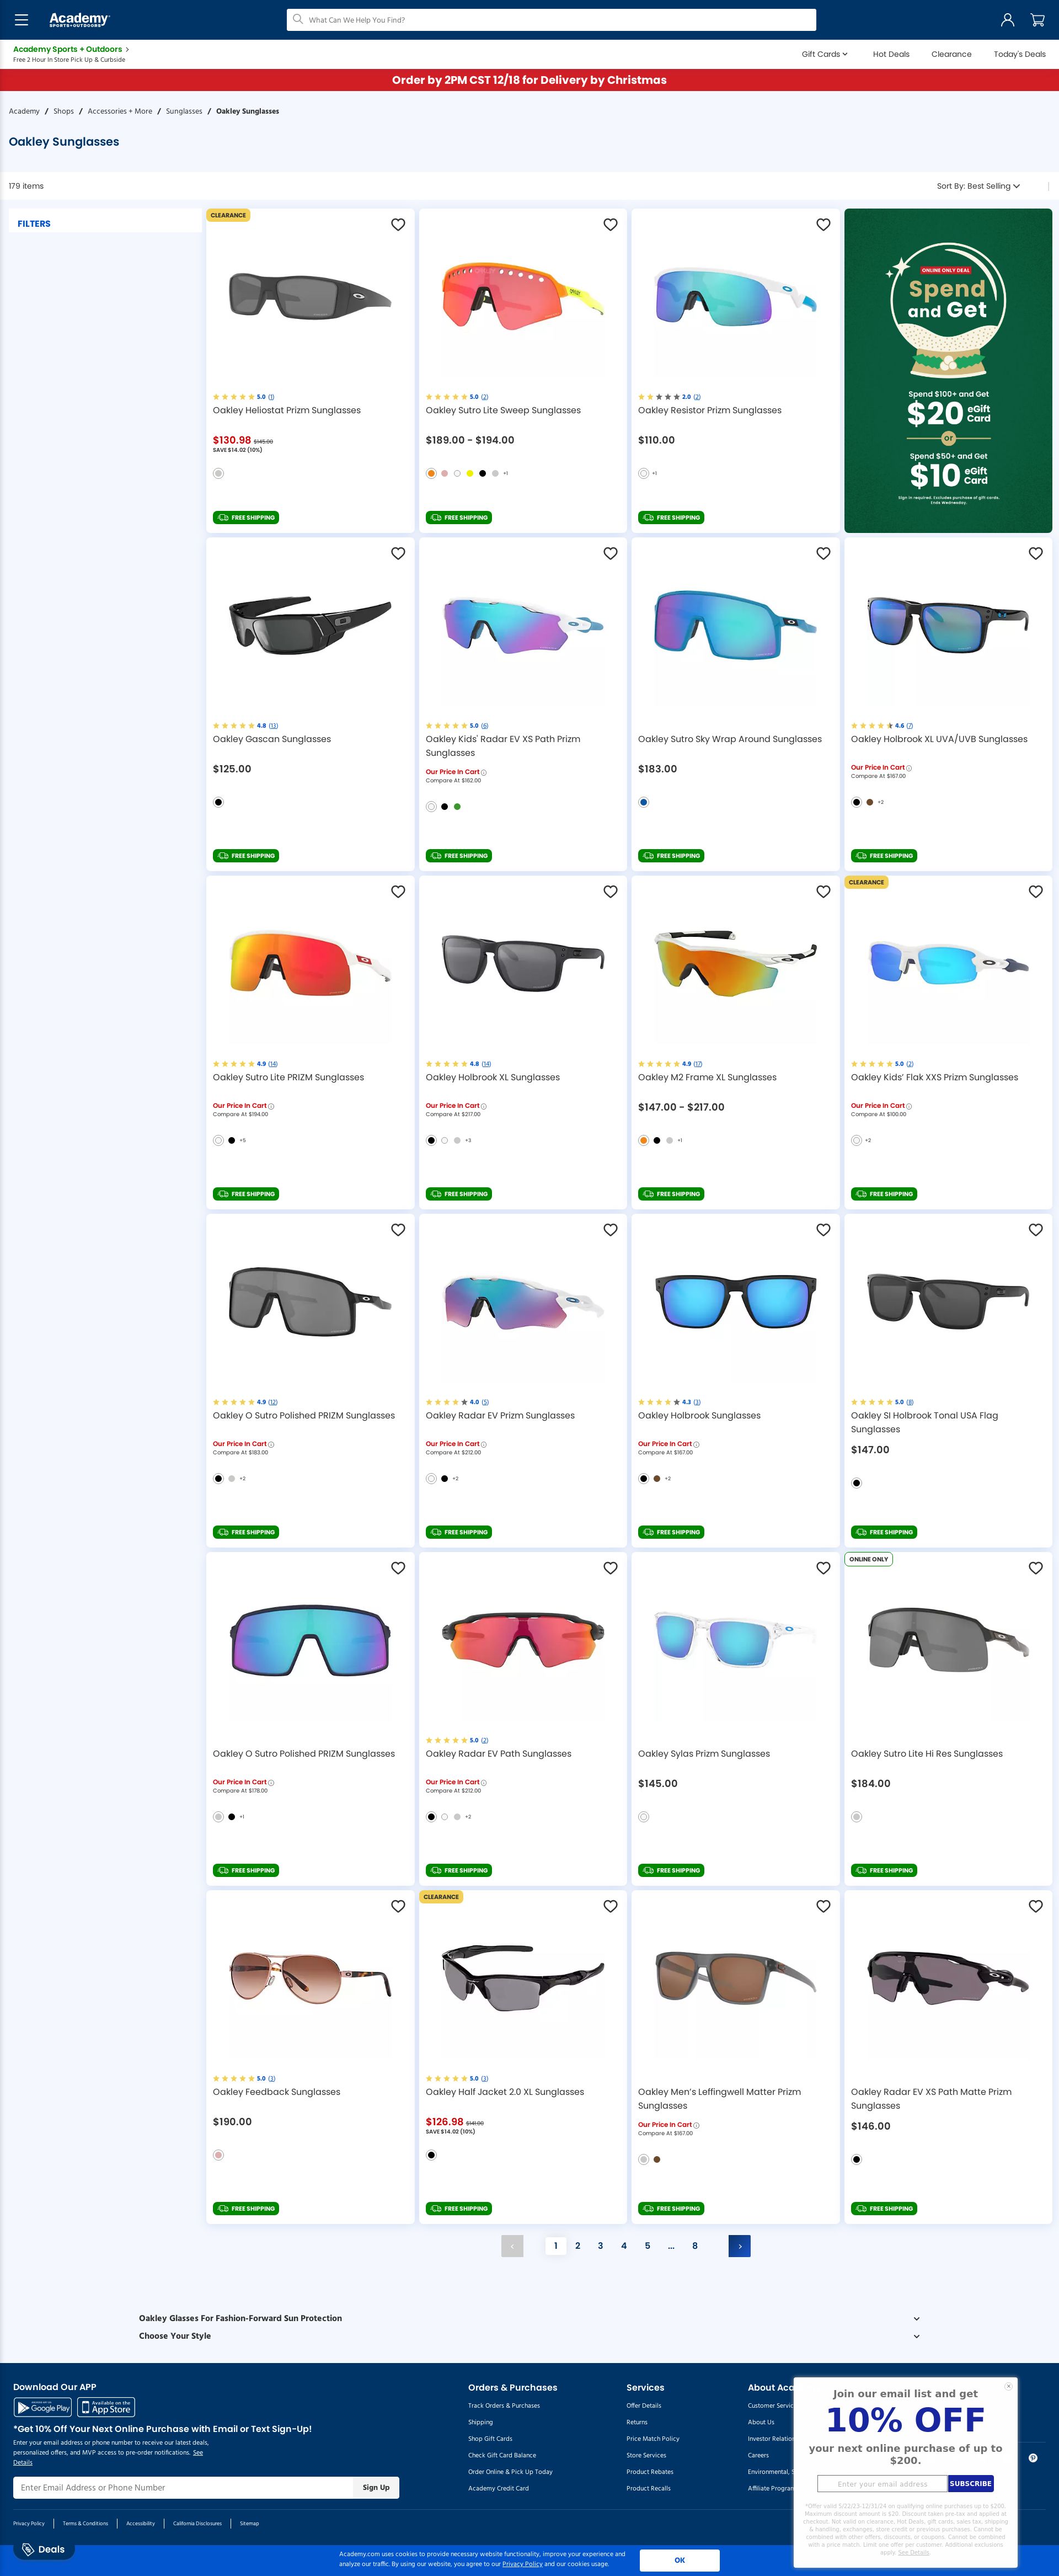Viewport: 1059px width, 2576px height.
Task: Click heart icon on Oakley Sylas Prizm Sunglasses
Action: click(x=823, y=1568)
